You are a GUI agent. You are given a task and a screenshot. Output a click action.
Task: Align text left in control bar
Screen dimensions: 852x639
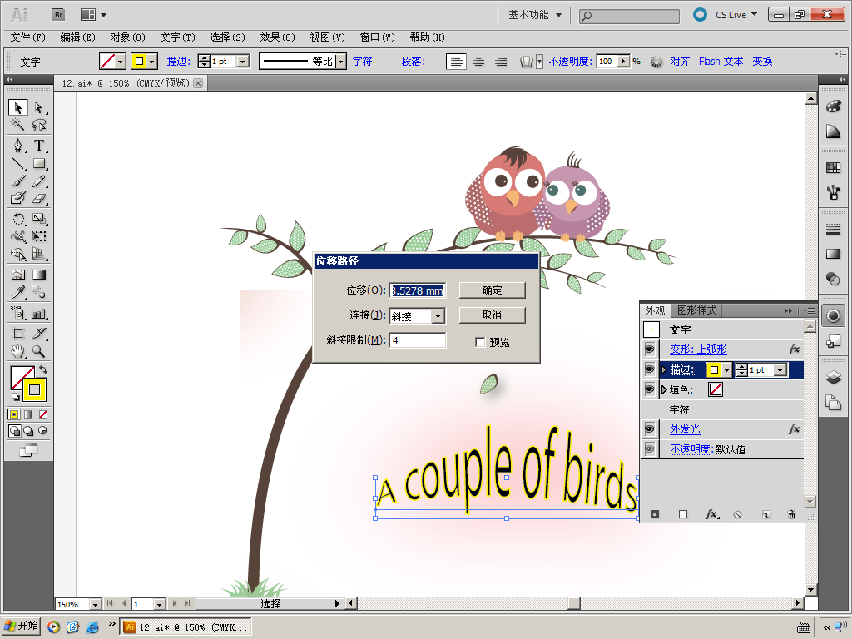[x=456, y=62]
